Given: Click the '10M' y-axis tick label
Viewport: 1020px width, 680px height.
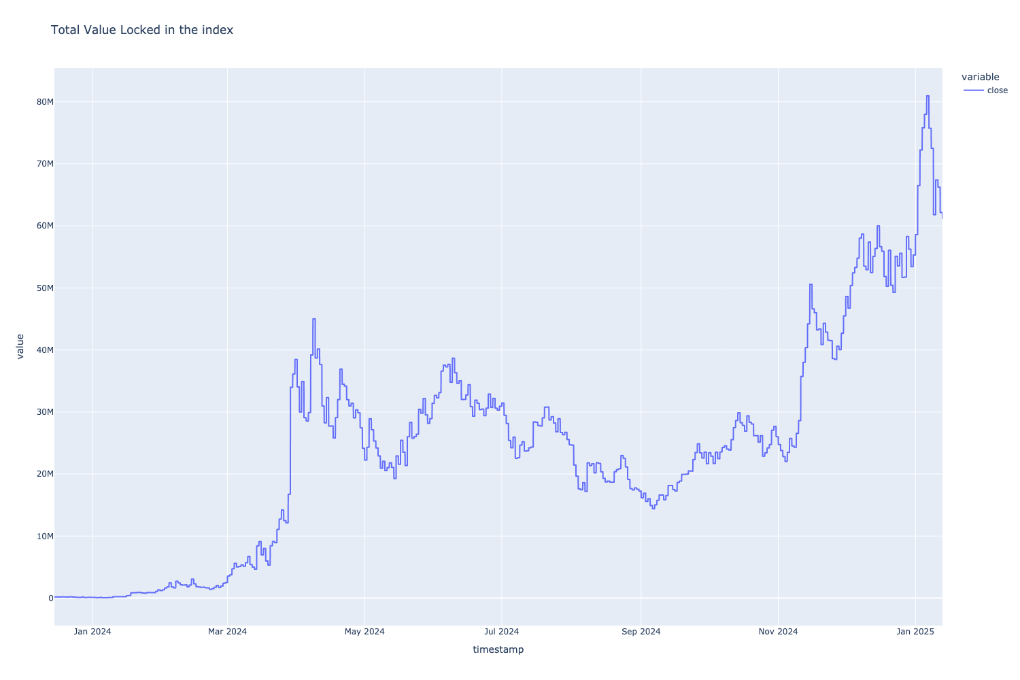Looking at the screenshot, I should (45, 537).
